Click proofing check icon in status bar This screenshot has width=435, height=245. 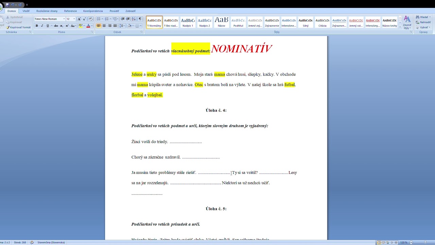click(32, 242)
